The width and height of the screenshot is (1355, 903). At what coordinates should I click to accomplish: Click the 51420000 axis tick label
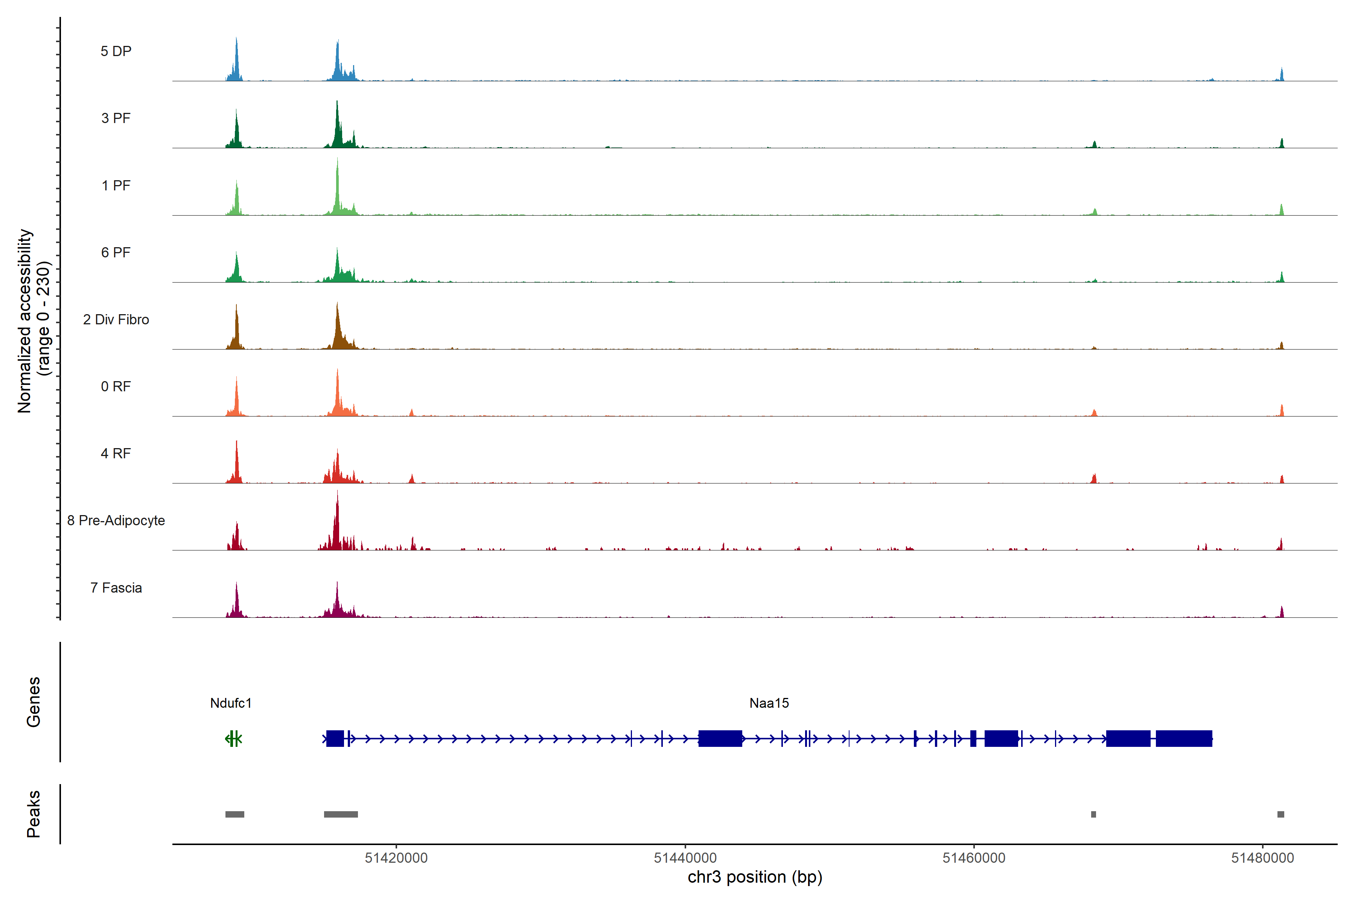(x=396, y=857)
